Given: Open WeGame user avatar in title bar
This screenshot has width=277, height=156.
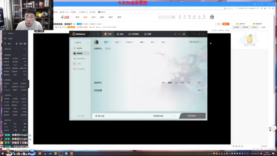Looking at the screenshot, I should [x=184, y=34].
